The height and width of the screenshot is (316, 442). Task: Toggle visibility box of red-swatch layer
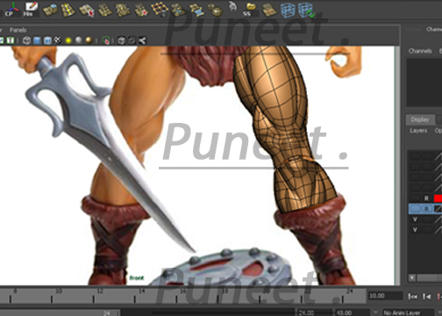point(415,198)
